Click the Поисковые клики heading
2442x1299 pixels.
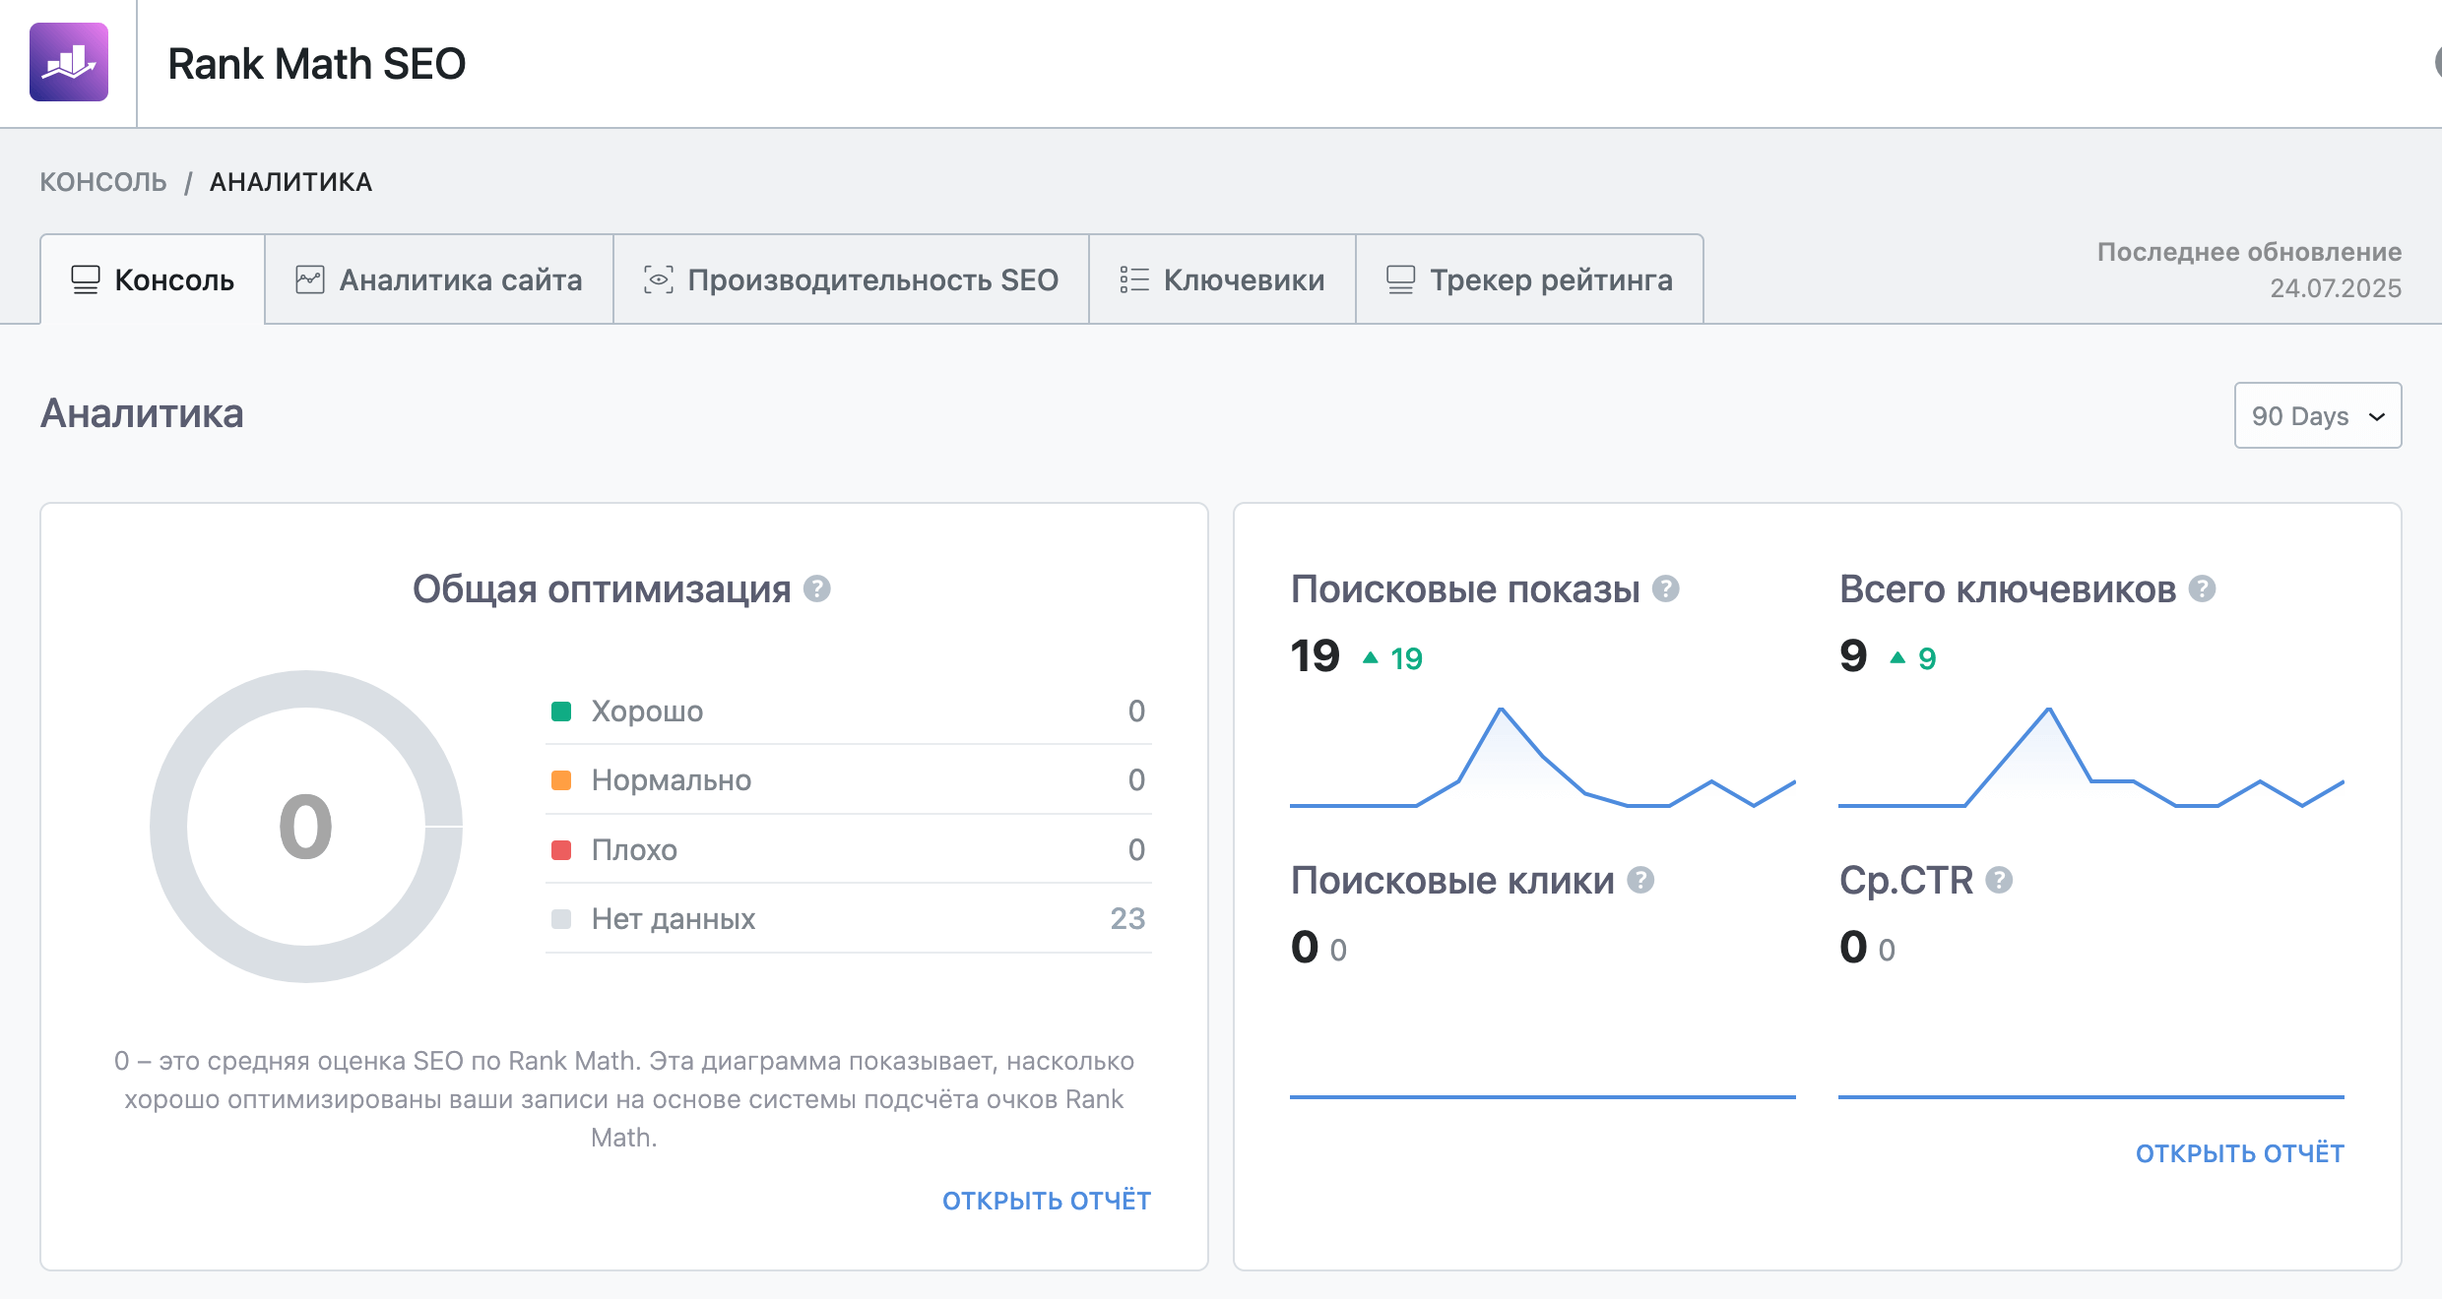tap(1452, 880)
